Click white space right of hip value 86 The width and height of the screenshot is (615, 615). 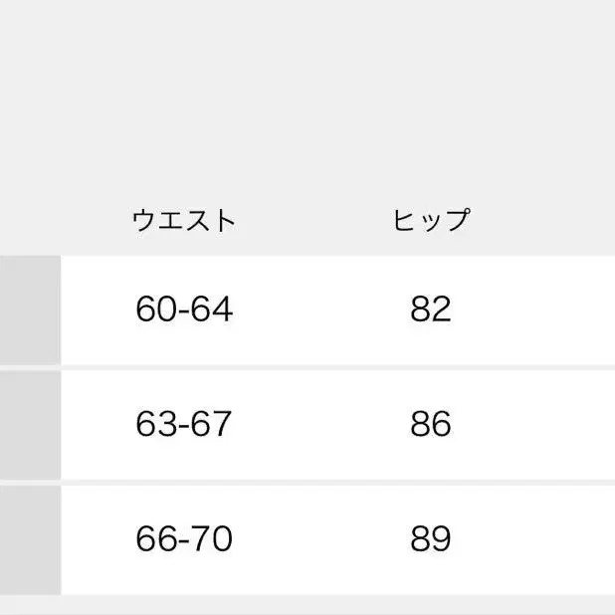pyautogui.click(x=547, y=425)
